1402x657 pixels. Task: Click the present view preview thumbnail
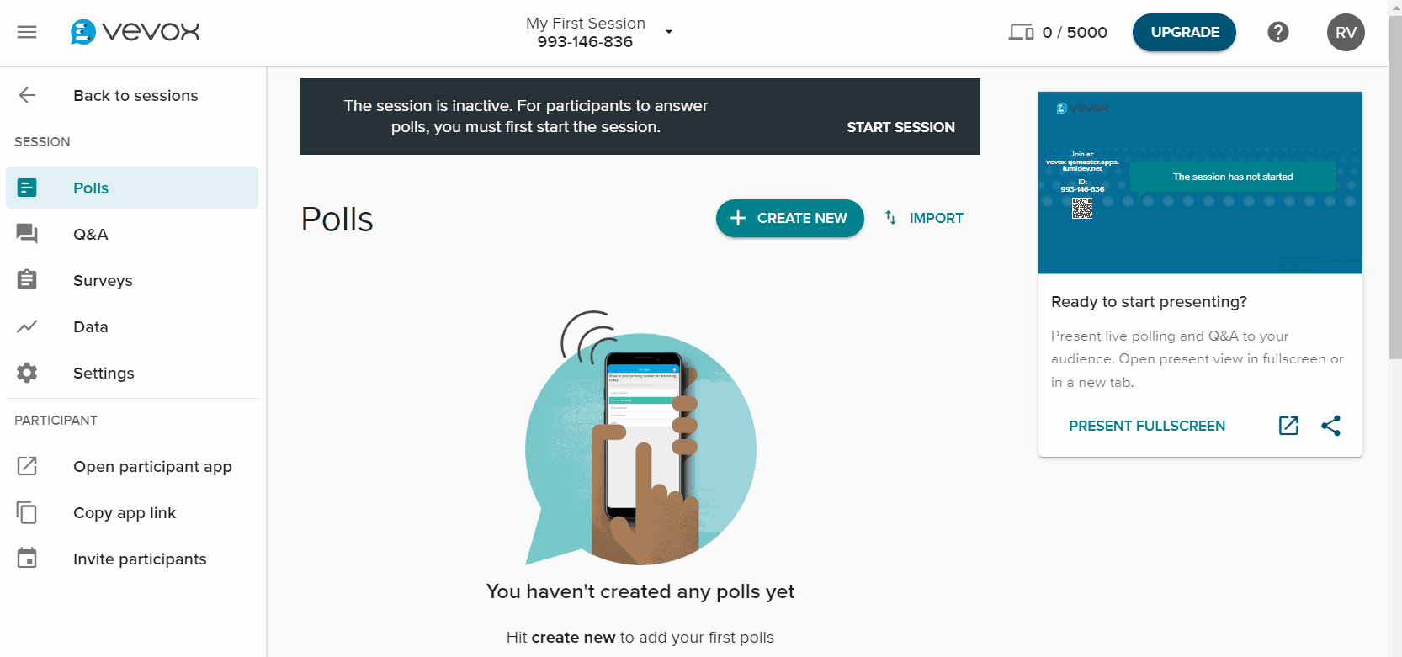pos(1200,183)
